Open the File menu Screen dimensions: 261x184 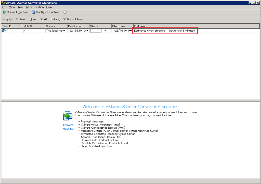4,7
